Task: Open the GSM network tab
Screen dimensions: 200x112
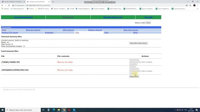Action: 68,30
